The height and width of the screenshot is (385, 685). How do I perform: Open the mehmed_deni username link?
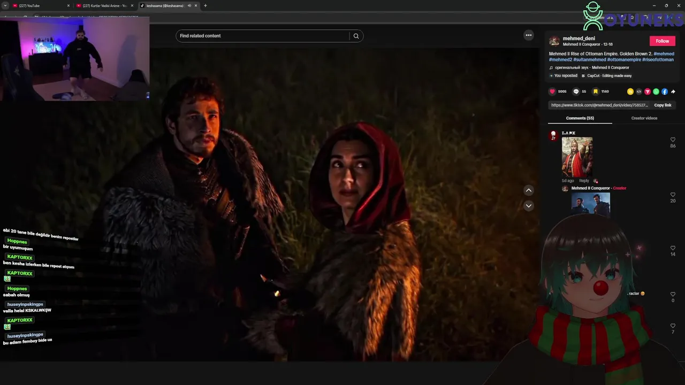tap(579, 38)
